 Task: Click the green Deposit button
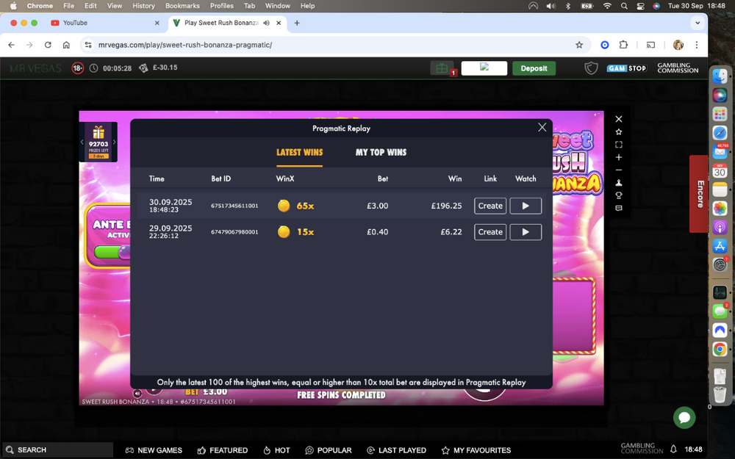[x=534, y=68]
